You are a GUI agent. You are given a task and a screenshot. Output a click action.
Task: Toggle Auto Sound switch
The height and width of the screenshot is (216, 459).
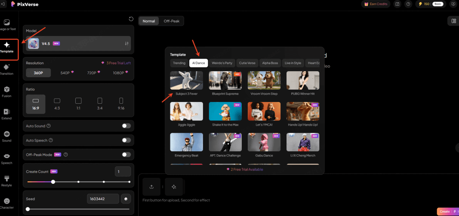(126, 126)
